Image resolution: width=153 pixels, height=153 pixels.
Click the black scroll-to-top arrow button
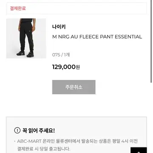(x=139, y=150)
